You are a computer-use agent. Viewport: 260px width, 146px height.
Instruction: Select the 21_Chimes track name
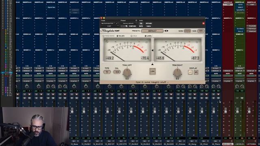[x=180, y=144]
